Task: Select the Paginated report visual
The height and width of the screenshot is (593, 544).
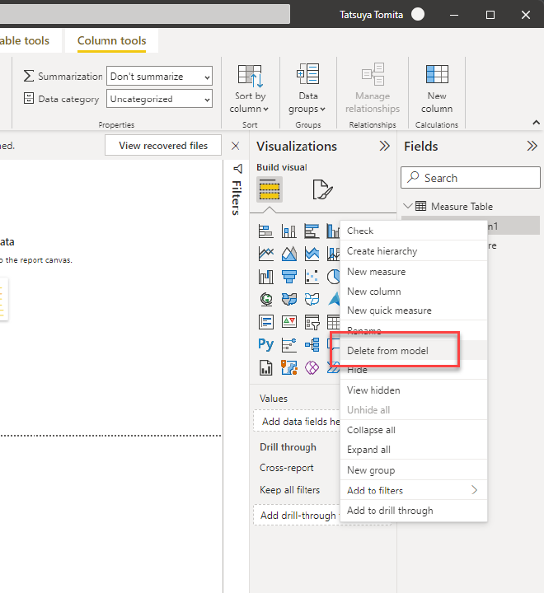Action: (265, 367)
